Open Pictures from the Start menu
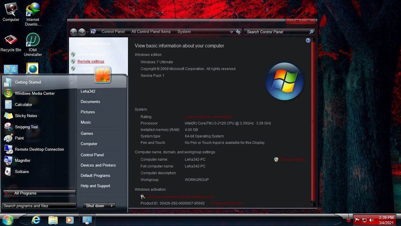This screenshot has width=401, height=226. (x=88, y=112)
